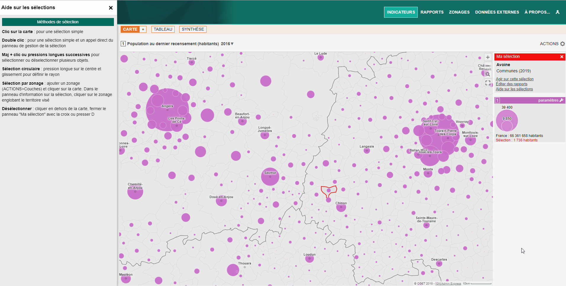Click the map search magnifier icon
Viewport: 566px width, 286px height.
488,74
